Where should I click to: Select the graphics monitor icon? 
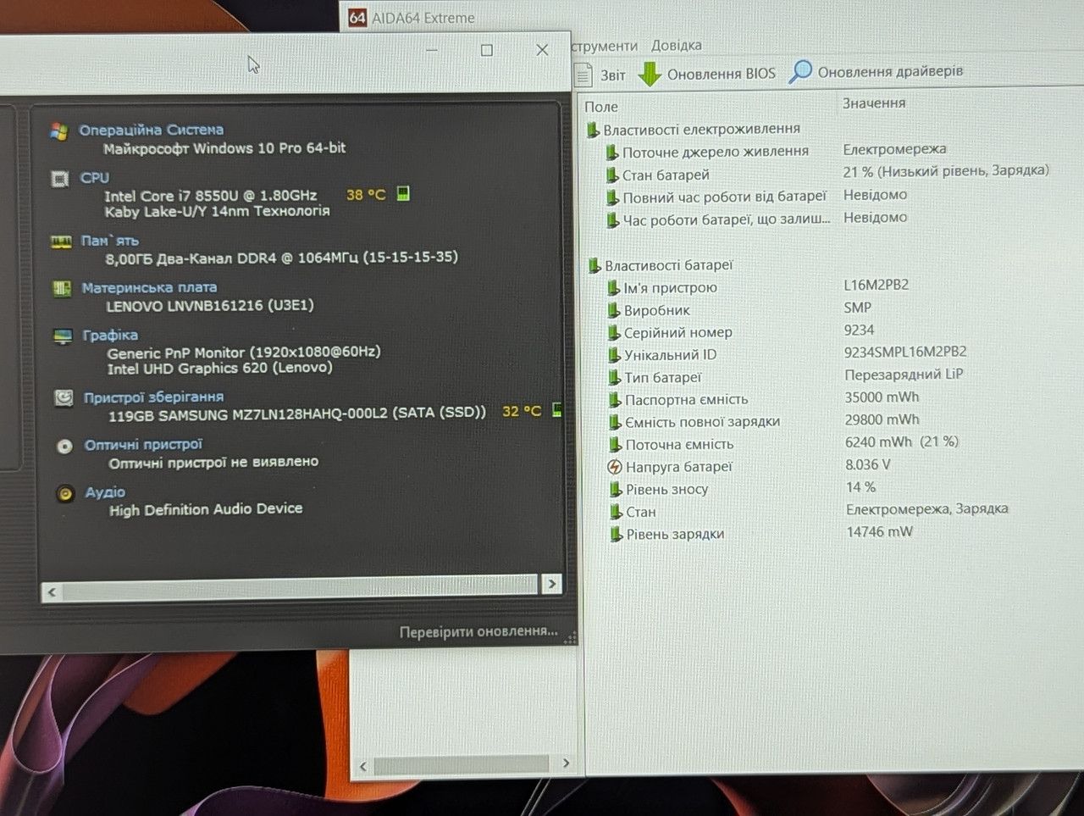click(x=63, y=336)
